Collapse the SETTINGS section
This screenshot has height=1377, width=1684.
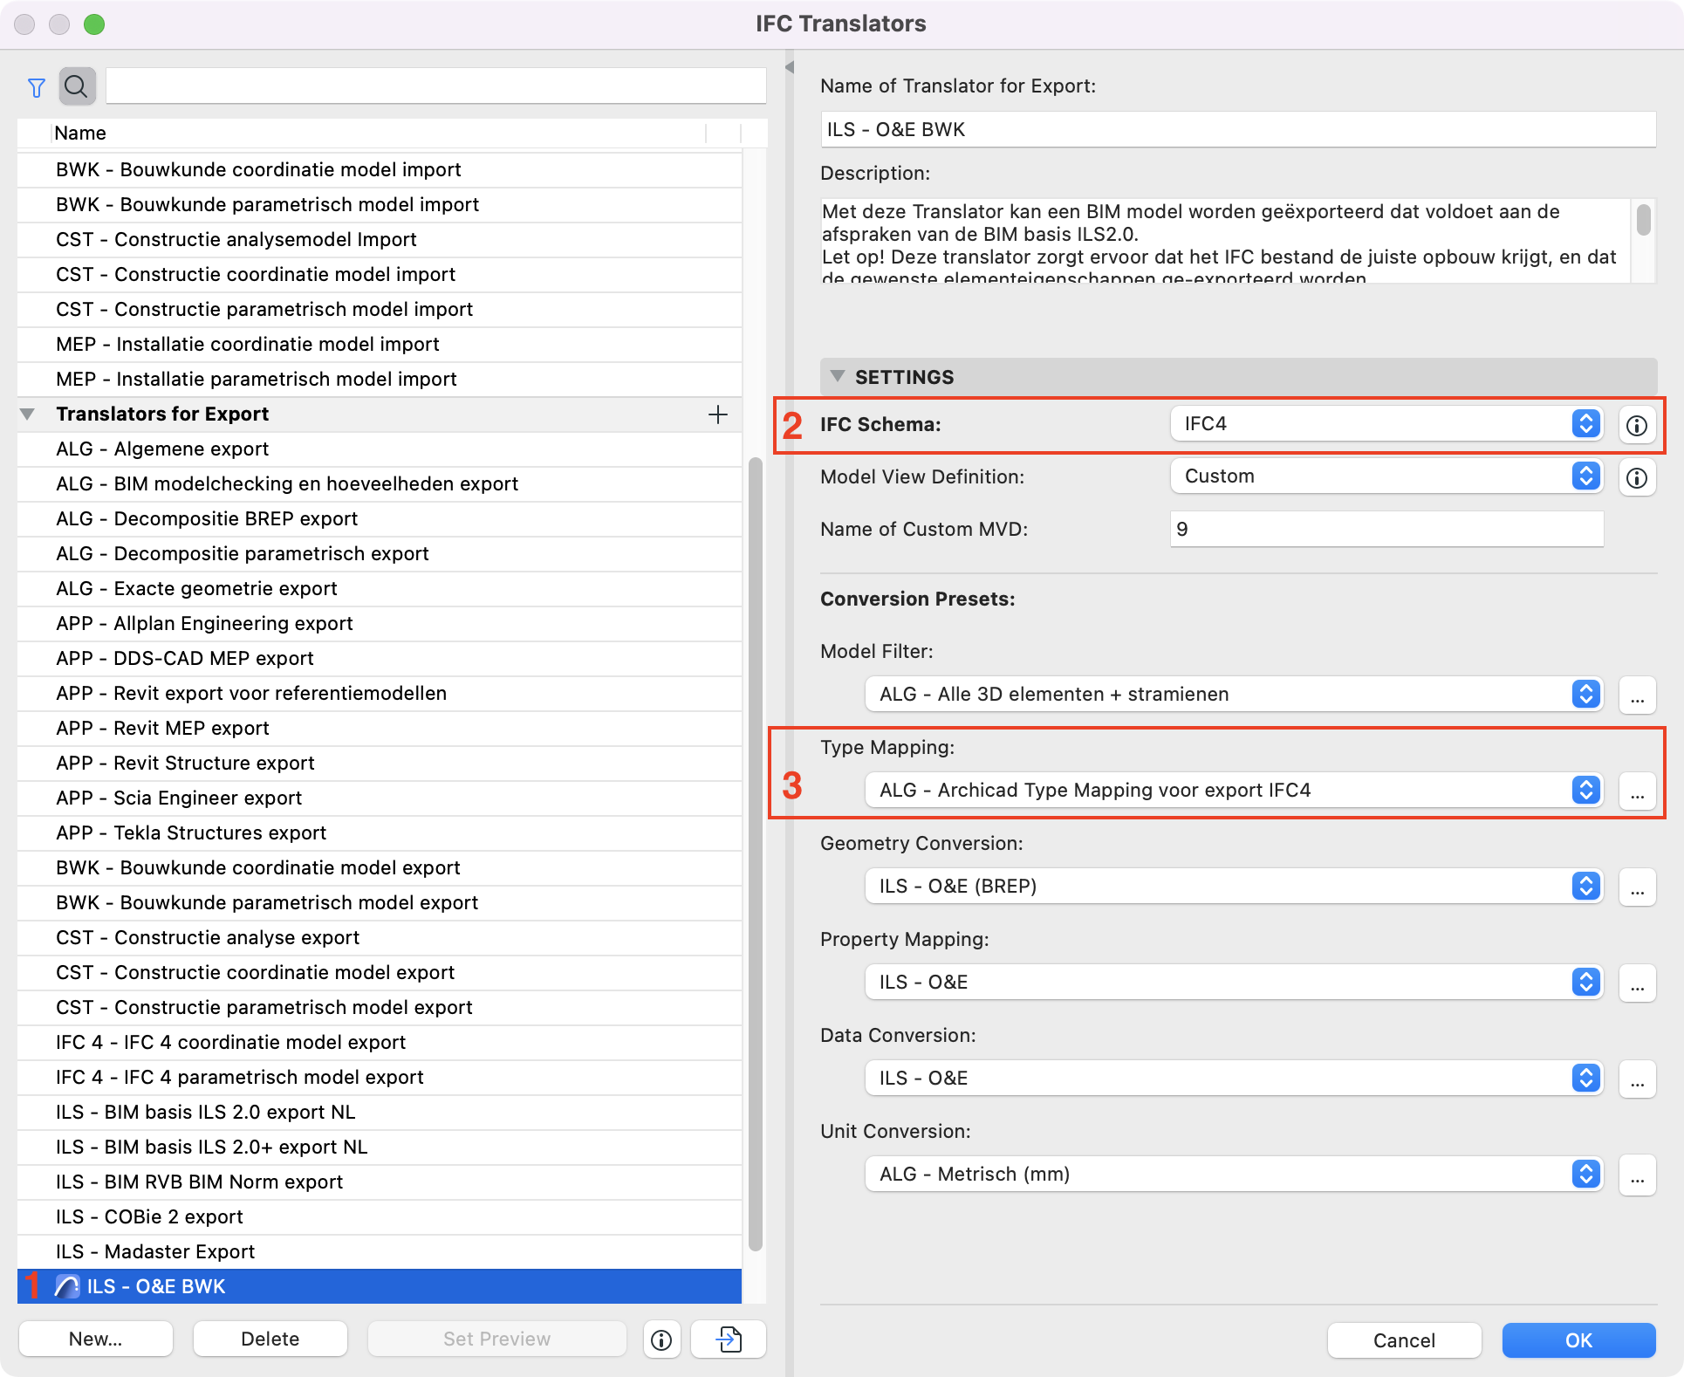coord(838,376)
